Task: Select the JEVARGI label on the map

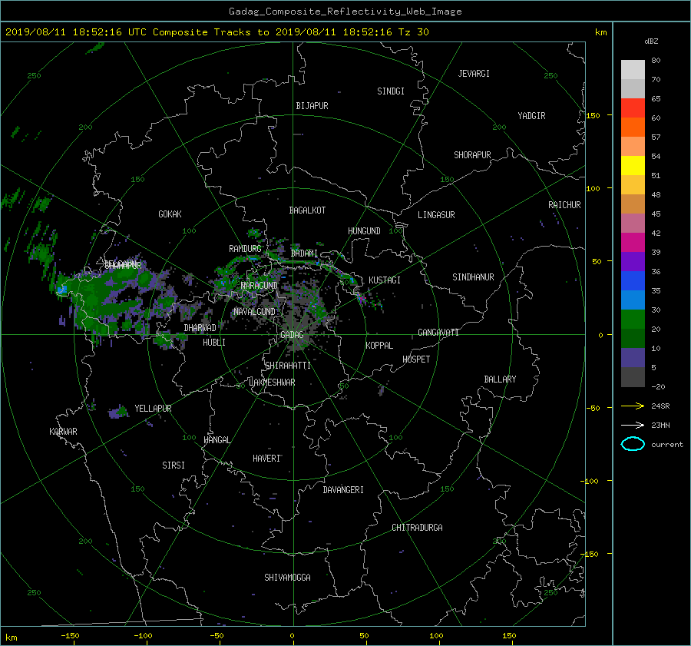Action: (x=474, y=74)
